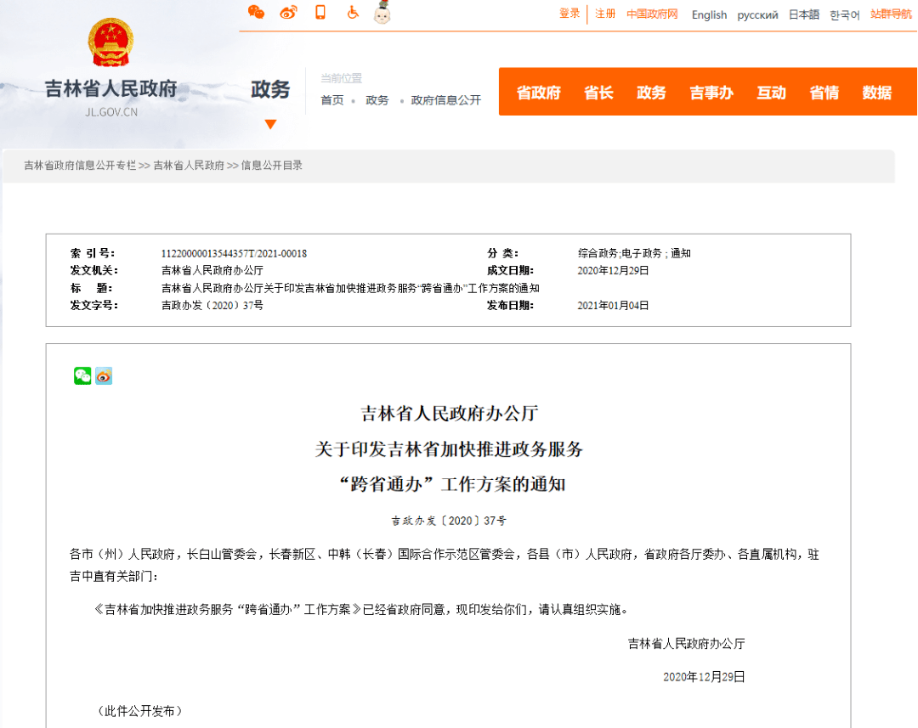Select category value 综合政务;电子政务;通知
The width and height of the screenshot is (918, 728).
click(634, 253)
